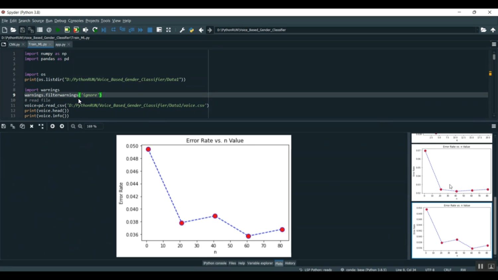The width and height of the screenshot is (498, 280).
Task: Click the editor vertical scrollbar
Action: click(x=494, y=57)
